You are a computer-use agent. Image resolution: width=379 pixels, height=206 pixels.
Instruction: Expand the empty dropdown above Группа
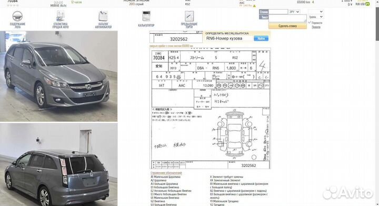point(316,12)
